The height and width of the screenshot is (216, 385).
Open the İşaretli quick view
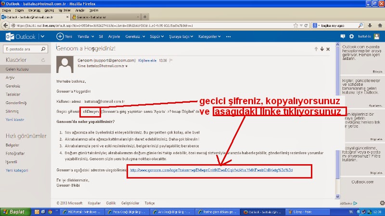[11, 162]
